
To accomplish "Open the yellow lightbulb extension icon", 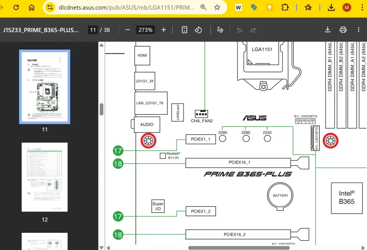I will [269, 8].
